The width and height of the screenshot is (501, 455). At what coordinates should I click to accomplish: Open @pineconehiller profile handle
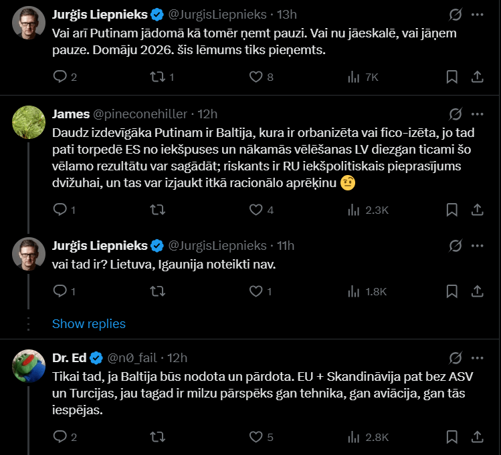(x=138, y=114)
